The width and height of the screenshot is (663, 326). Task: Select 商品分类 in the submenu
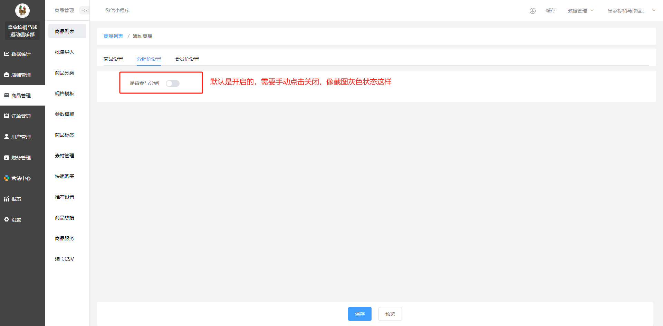click(65, 73)
